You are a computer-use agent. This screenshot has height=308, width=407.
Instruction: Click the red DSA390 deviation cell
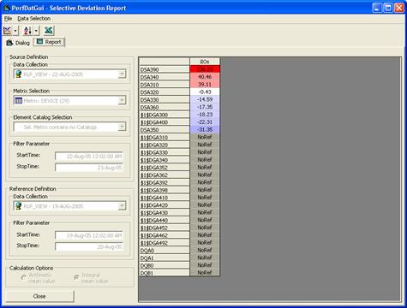[205, 69]
